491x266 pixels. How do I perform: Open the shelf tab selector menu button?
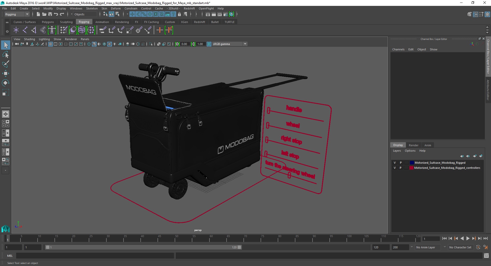tap(7, 22)
